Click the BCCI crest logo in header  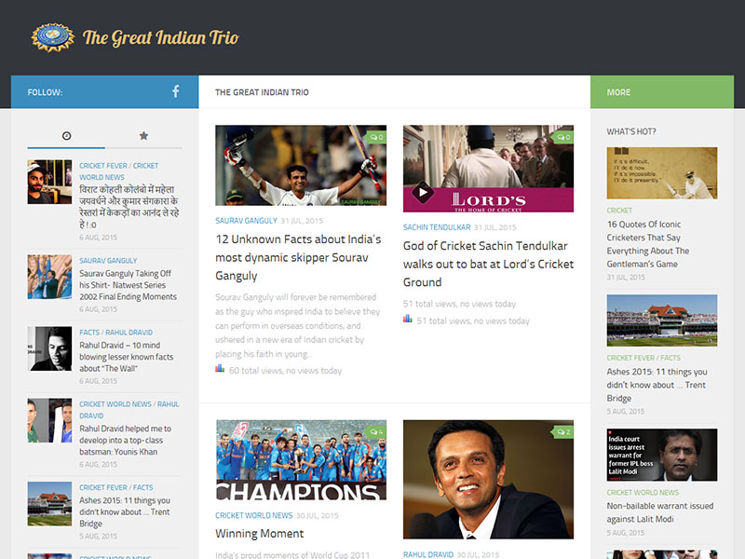coord(53,37)
